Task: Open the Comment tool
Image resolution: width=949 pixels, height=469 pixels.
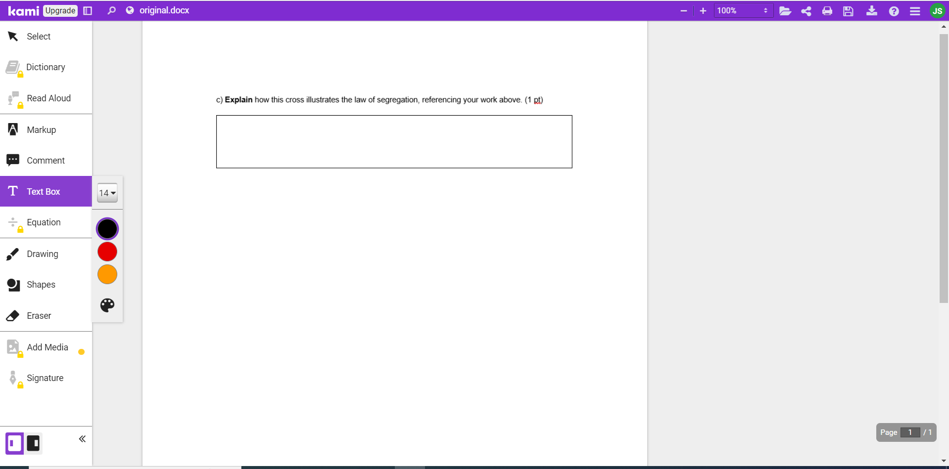Action: pos(45,160)
